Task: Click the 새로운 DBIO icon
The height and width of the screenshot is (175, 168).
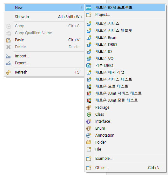Action: (x=89, y=44)
